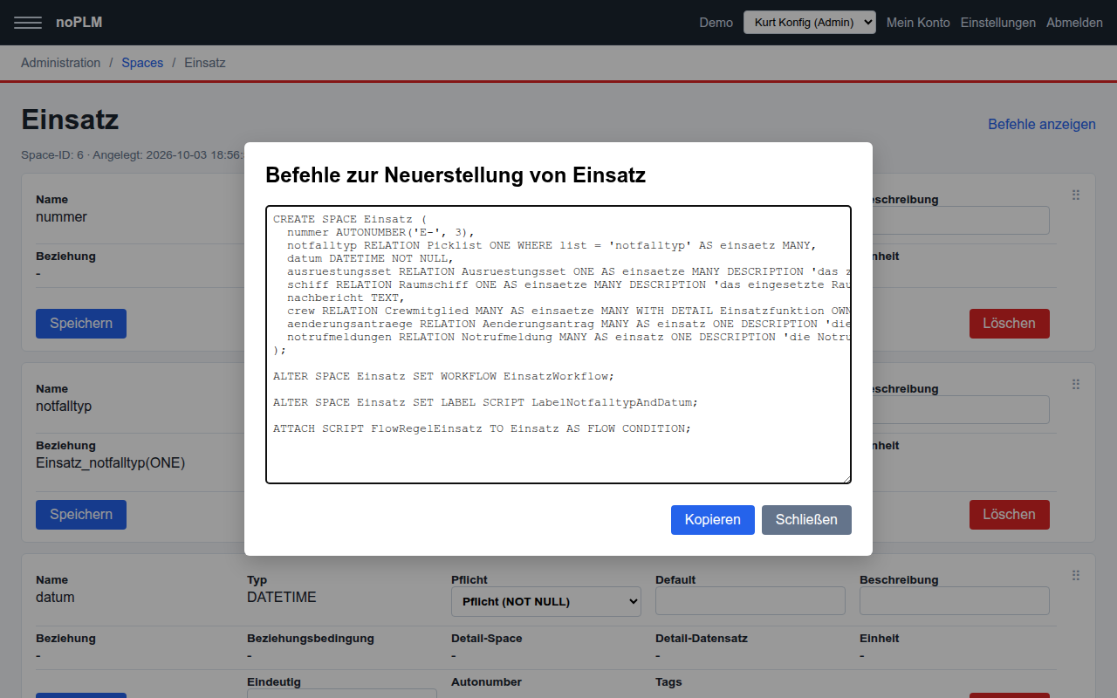Click the drag handle of datum card

1076,576
